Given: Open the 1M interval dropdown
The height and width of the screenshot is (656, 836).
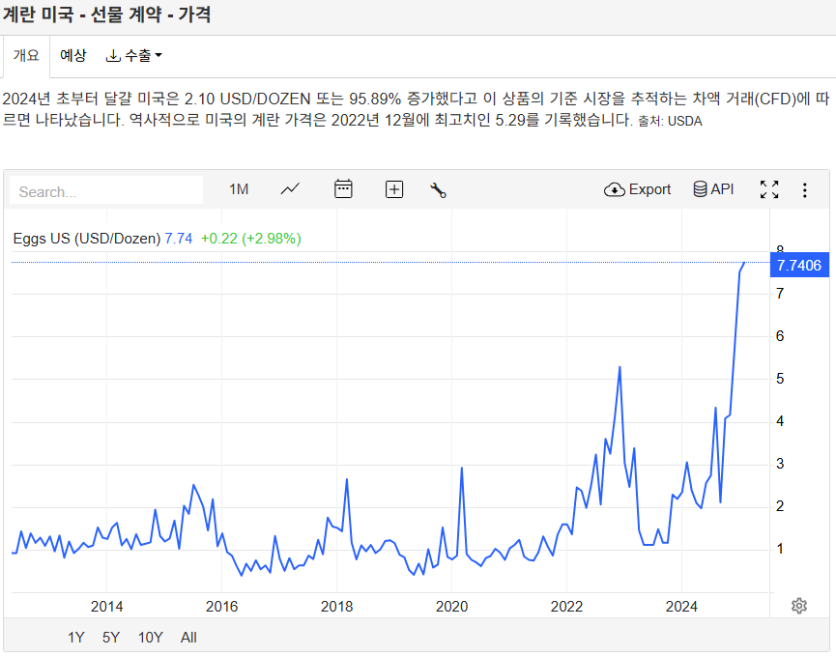Looking at the screenshot, I should (239, 189).
